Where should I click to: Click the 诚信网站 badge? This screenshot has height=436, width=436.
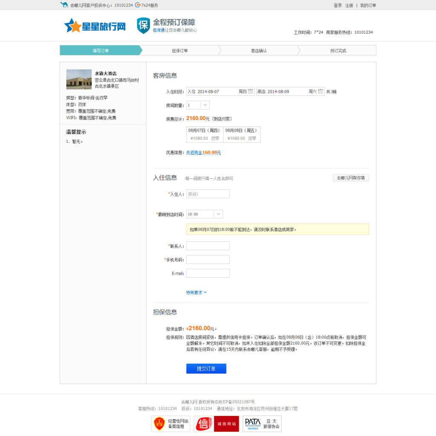pyautogui.click(x=216, y=424)
